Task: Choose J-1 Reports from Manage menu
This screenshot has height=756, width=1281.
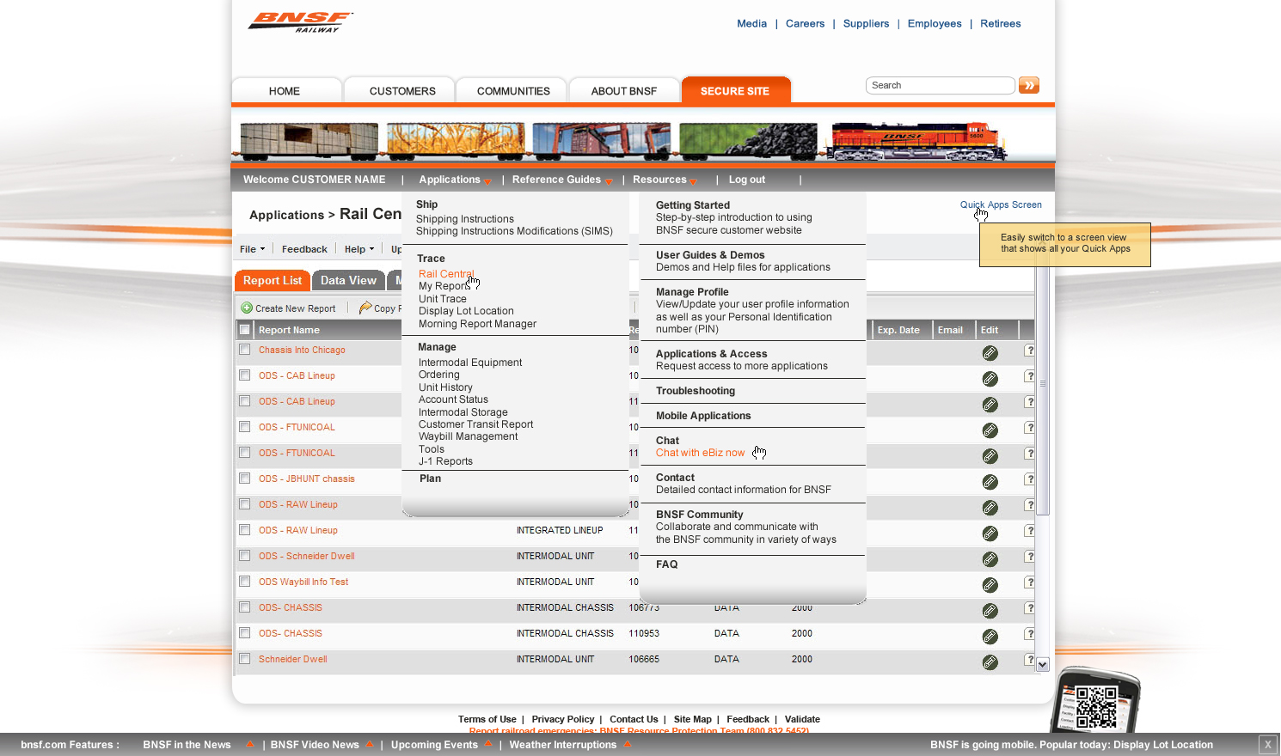Action: [445, 461]
